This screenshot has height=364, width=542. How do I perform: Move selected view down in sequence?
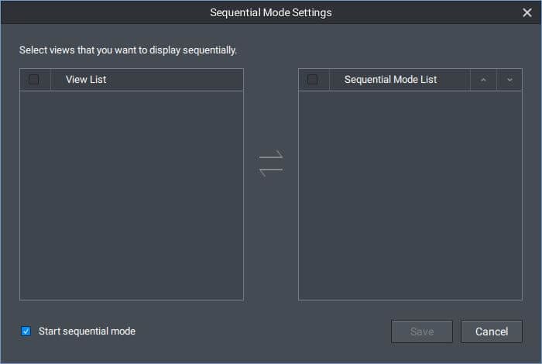pyautogui.click(x=509, y=80)
